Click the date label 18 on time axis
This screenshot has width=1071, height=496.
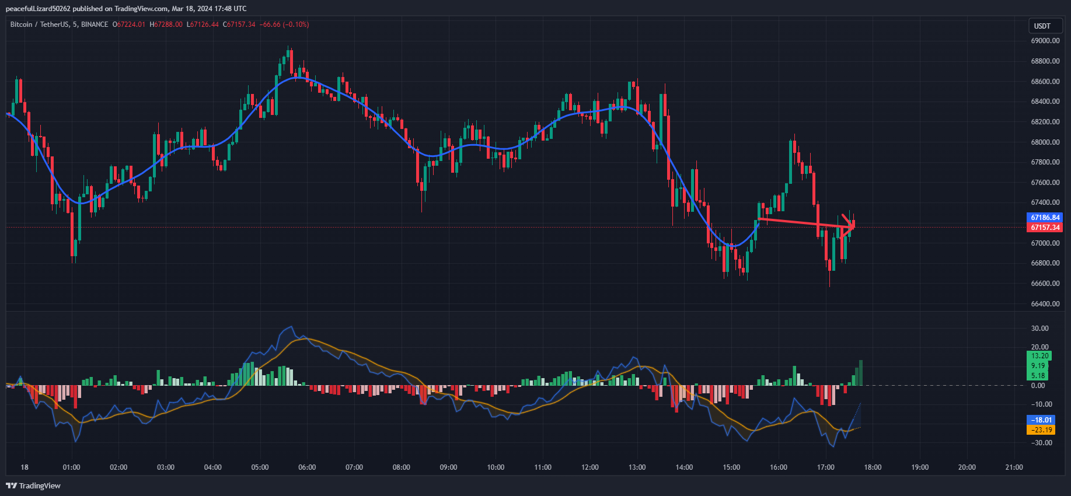[x=25, y=467]
